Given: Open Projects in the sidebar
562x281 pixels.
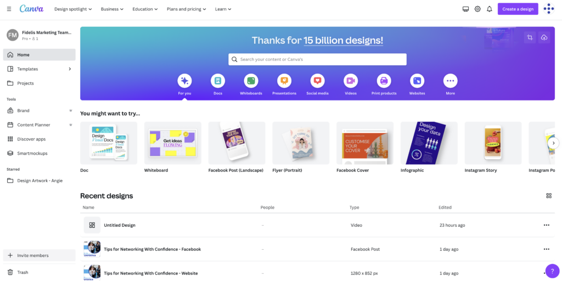Looking at the screenshot, I should [25, 83].
